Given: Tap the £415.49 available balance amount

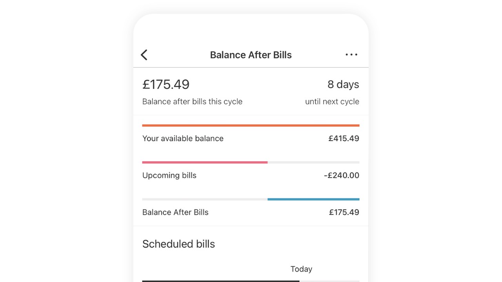Looking at the screenshot, I should click(344, 138).
